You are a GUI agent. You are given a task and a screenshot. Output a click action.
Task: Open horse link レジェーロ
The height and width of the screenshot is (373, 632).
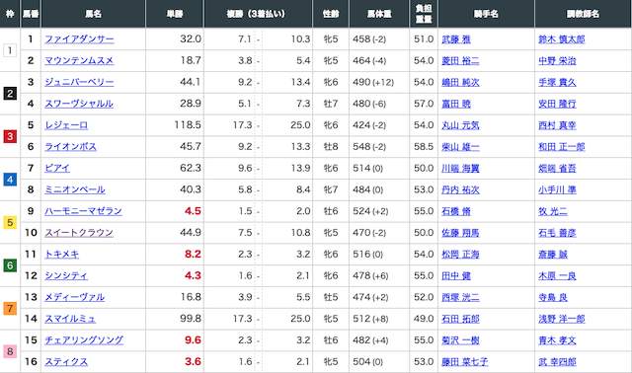tap(66, 125)
